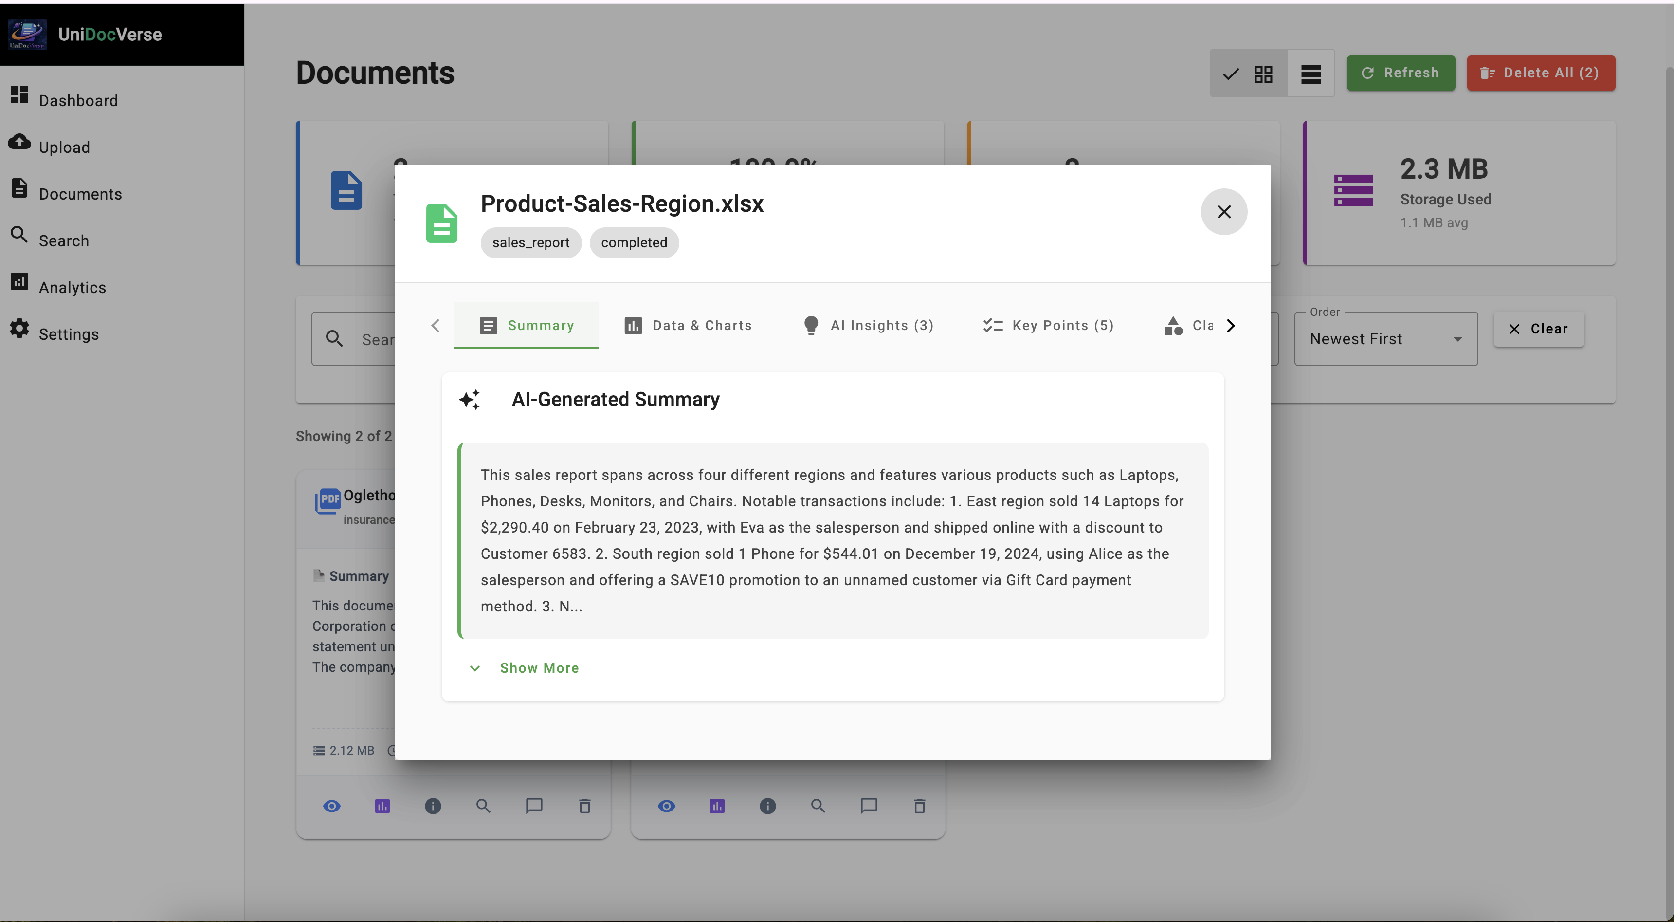Click the magnifier icon on first document card
The height and width of the screenshot is (922, 1674).
(x=483, y=806)
